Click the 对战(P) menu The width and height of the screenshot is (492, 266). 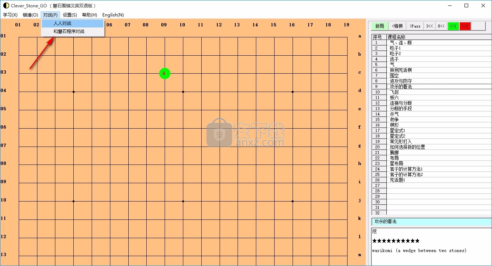[x=50, y=15]
